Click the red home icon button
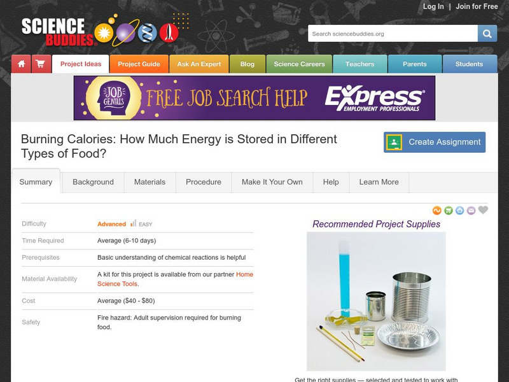 point(21,64)
